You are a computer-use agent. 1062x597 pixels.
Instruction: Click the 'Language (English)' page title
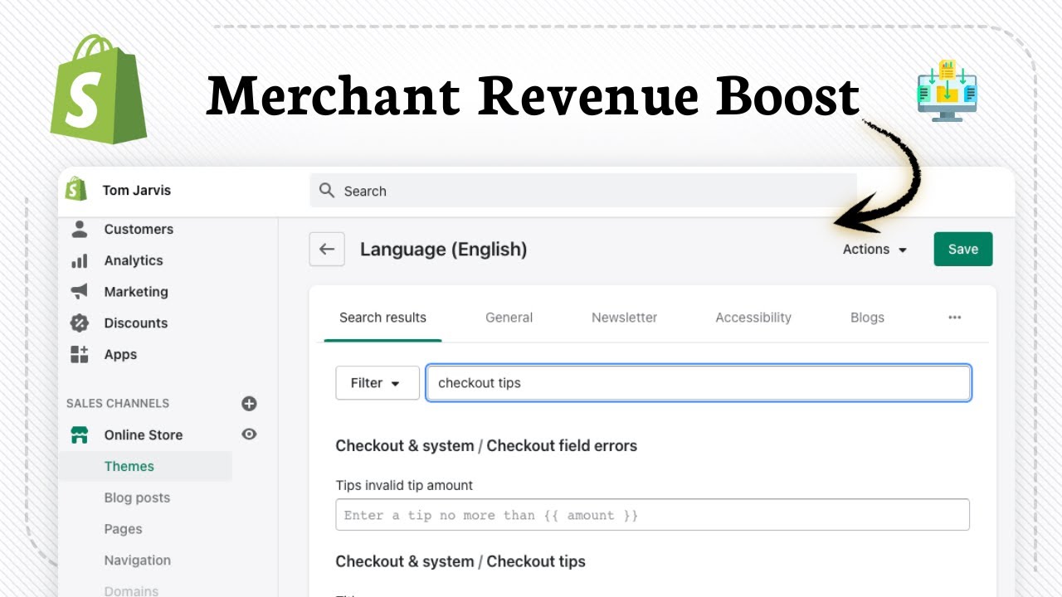(x=443, y=249)
